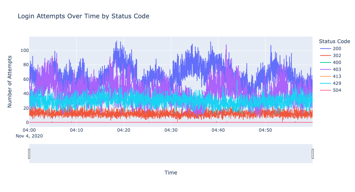Click the Nov 4, 2020 date label
This screenshot has width=355, height=192.
29,136
